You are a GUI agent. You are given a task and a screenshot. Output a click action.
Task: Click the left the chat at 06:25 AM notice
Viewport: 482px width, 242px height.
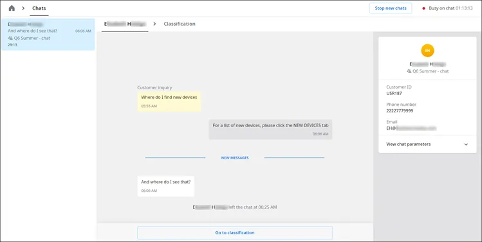pyautogui.click(x=235, y=207)
